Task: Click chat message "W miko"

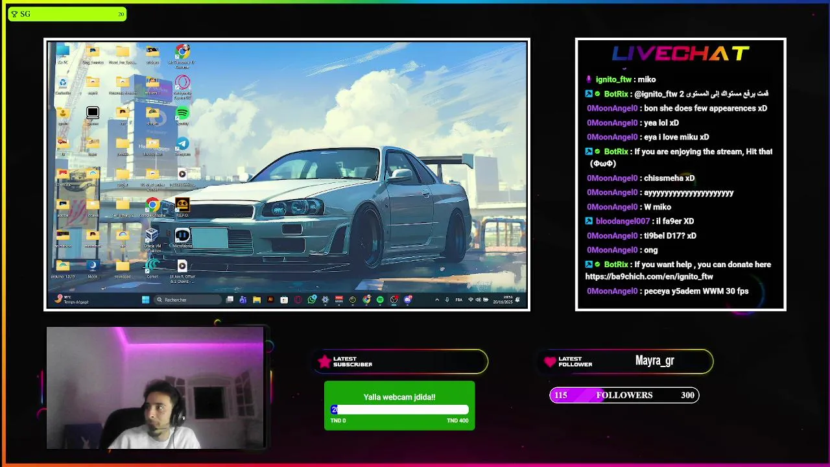Action: tap(658, 207)
